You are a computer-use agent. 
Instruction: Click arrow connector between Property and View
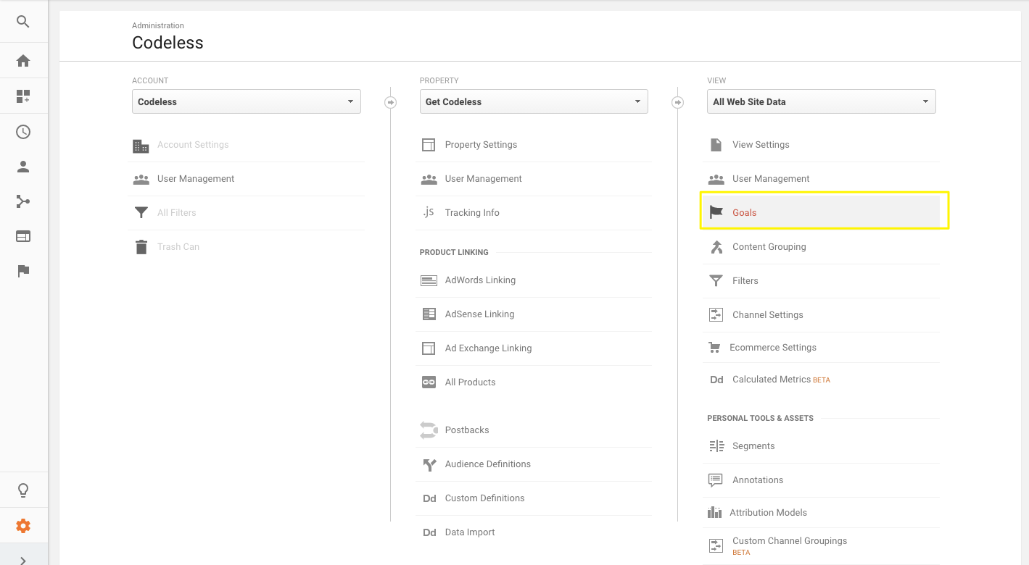(x=678, y=102)
